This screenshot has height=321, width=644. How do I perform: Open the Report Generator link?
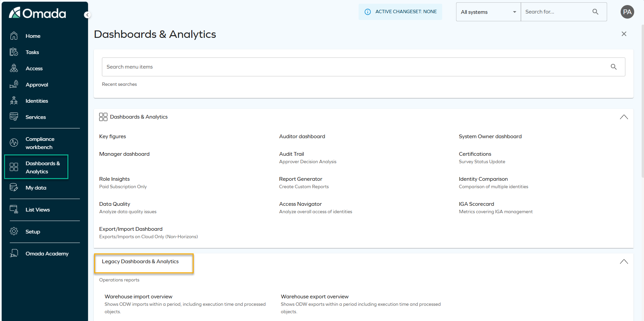300,179
